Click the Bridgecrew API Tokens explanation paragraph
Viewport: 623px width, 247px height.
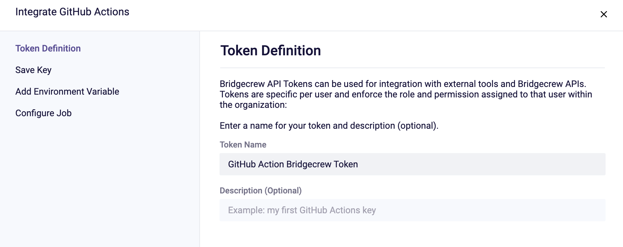(406, 94)
